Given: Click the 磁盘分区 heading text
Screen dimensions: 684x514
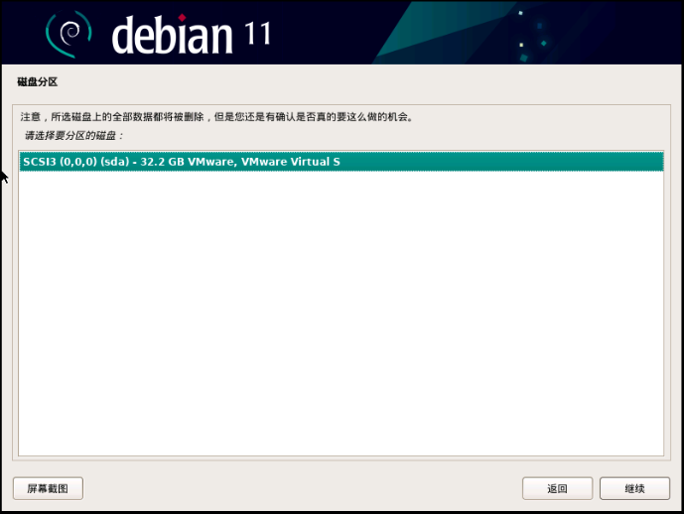Looking at the screenshot, I should (x=38, y=82).
